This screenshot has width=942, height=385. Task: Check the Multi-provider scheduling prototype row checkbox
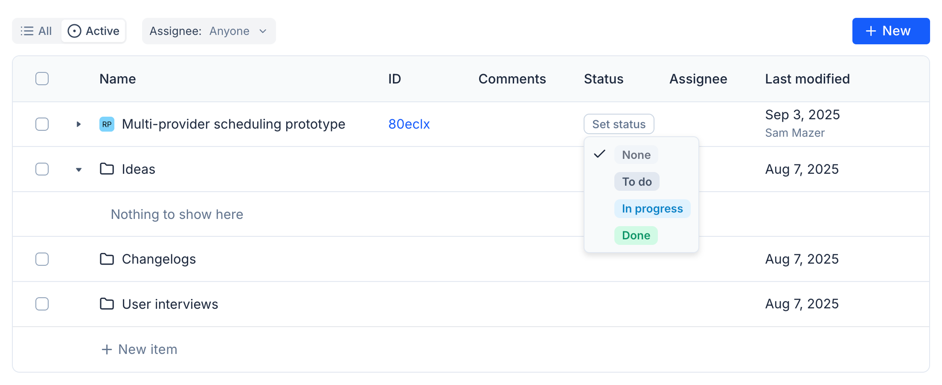tap(42, 124)
